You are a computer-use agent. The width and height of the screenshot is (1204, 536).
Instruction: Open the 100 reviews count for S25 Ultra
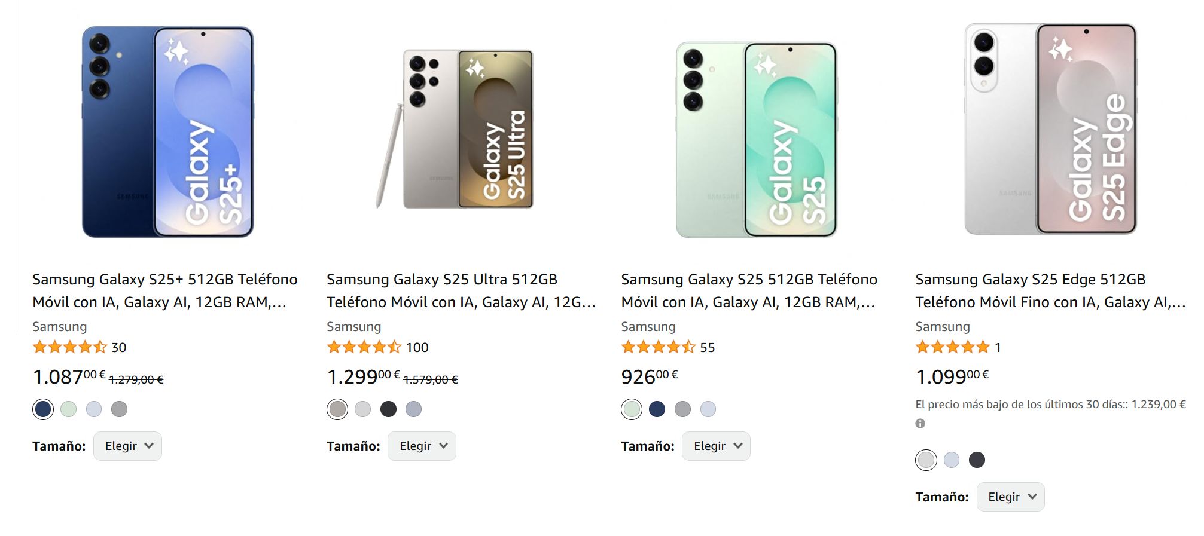pos(417,348)
